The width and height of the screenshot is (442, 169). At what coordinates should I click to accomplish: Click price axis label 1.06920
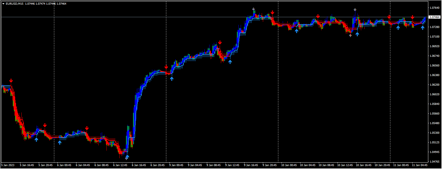coord(435,46)
